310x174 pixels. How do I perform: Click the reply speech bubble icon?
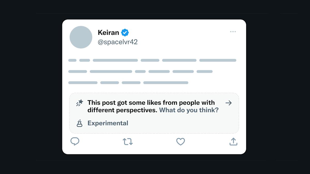(x=75, y=141)
